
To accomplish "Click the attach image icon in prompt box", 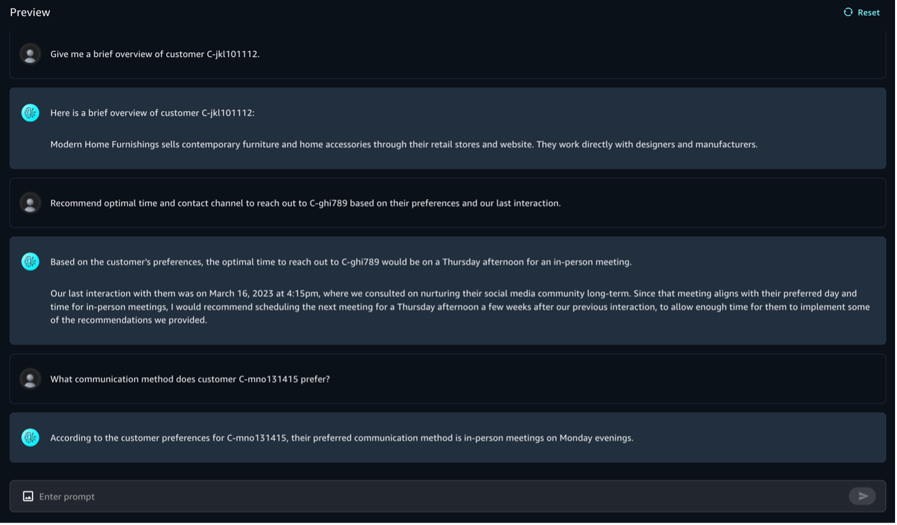I will (x=28, y=496).
